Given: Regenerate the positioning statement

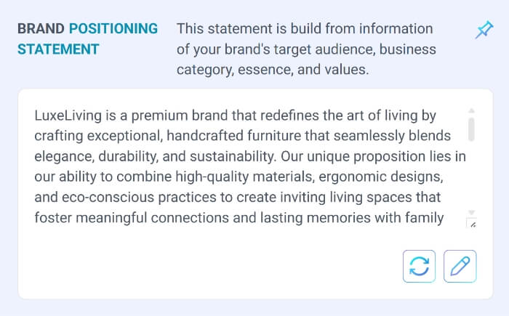Looking at the screenshot, I should coord(419,266).
